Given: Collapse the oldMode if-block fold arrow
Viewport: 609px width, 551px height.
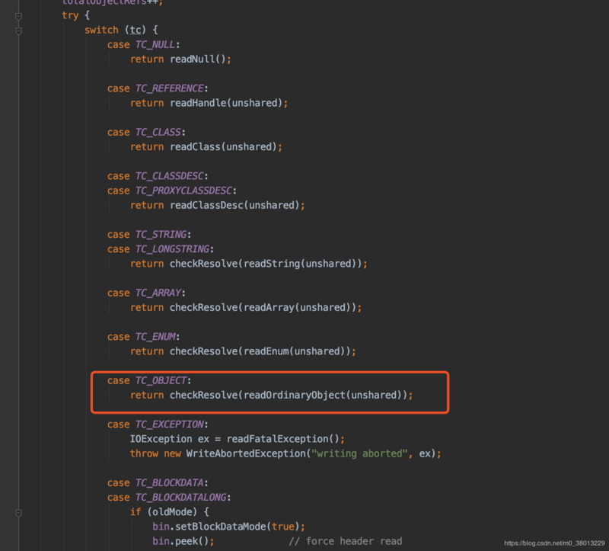Looking at the screenshot, I should 18,513.
